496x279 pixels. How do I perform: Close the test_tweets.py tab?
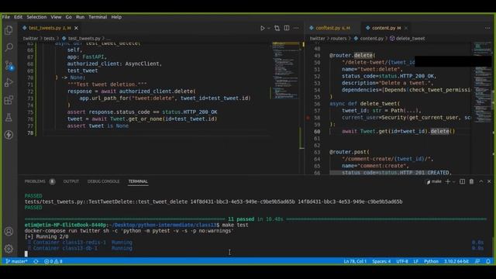[76, 28]
